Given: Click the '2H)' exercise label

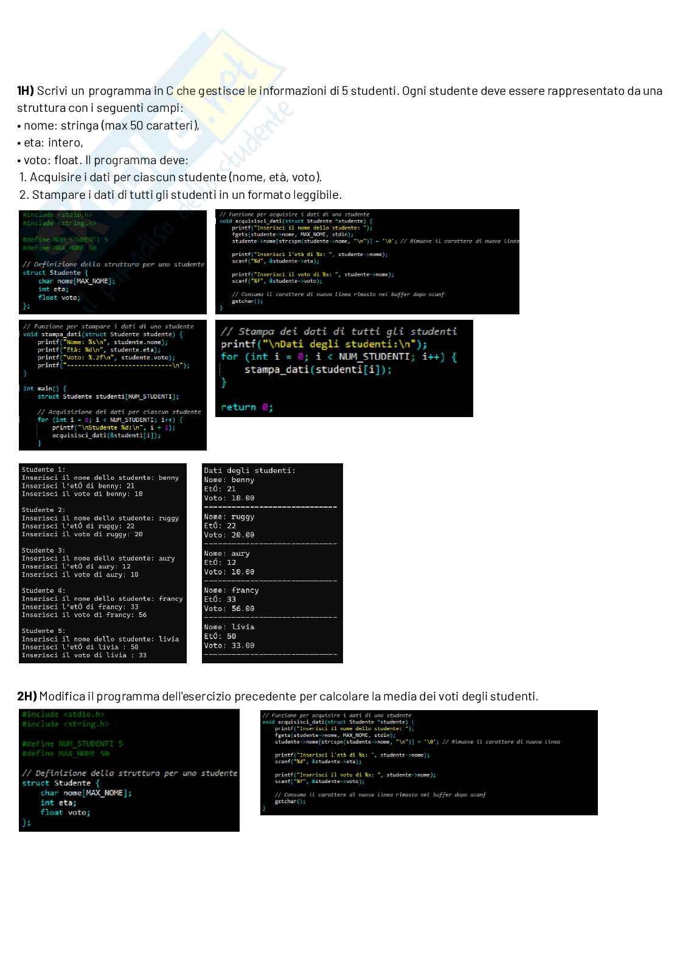Looking at the screenshot, I should [27, 696].
